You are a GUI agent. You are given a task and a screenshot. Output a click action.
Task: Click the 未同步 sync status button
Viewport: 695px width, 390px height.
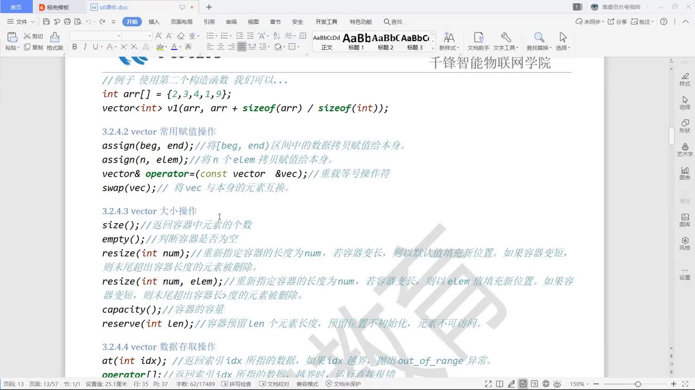click(x=590, y=22)
